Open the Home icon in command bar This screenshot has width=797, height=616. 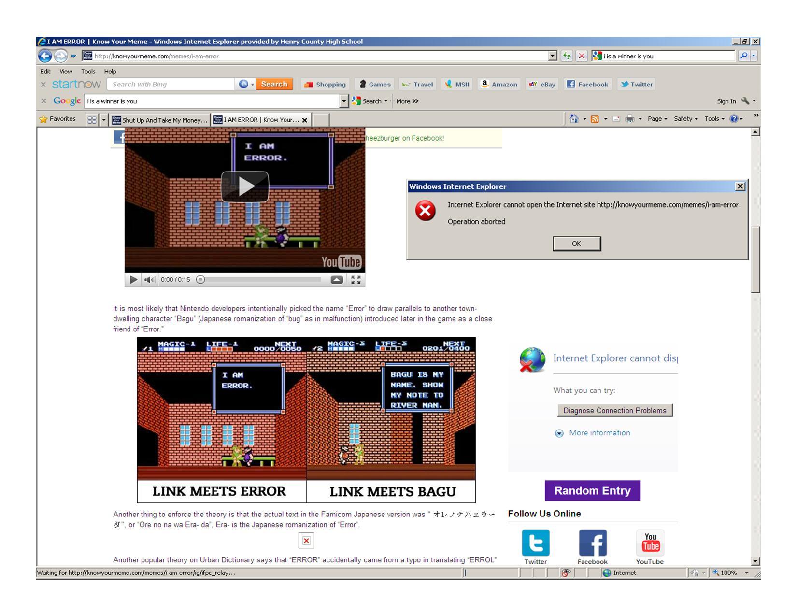tap(574, 119)
